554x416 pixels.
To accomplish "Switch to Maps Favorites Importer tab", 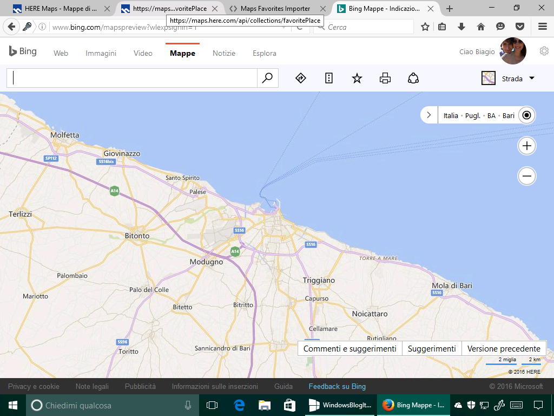I will pos(275,9).
